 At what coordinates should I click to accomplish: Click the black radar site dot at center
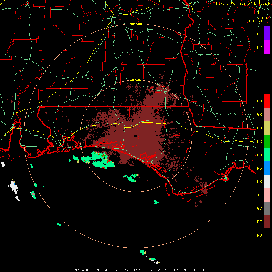click(136, 136)
